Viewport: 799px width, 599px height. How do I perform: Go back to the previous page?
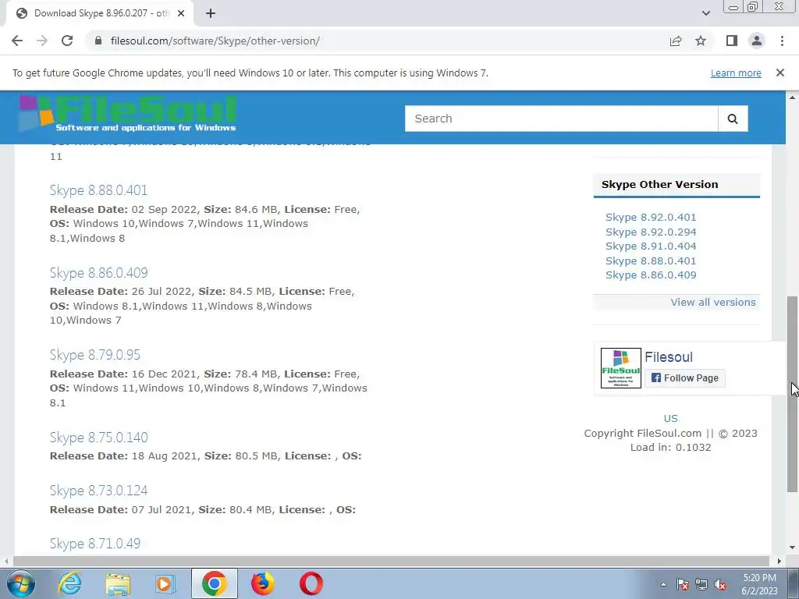click(x=17, y=41)
